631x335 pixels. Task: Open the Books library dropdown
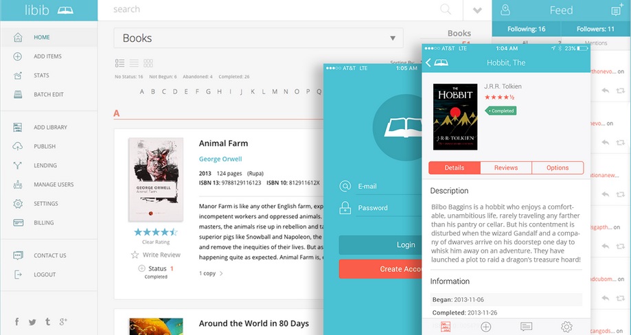coord(258,38)
